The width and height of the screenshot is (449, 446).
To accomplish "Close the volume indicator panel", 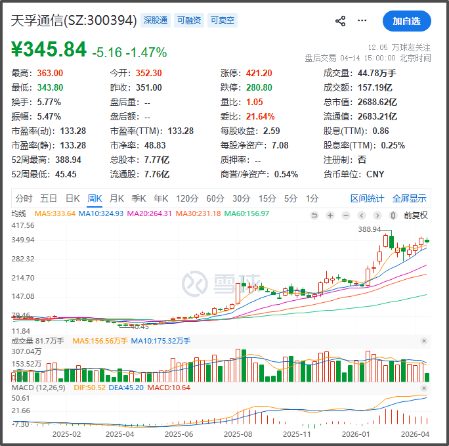I will coord(424,341).
